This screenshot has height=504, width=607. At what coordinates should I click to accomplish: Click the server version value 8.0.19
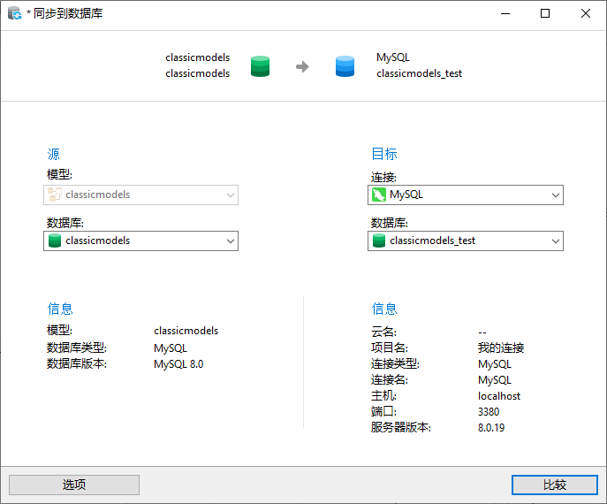tap(491, 428)
